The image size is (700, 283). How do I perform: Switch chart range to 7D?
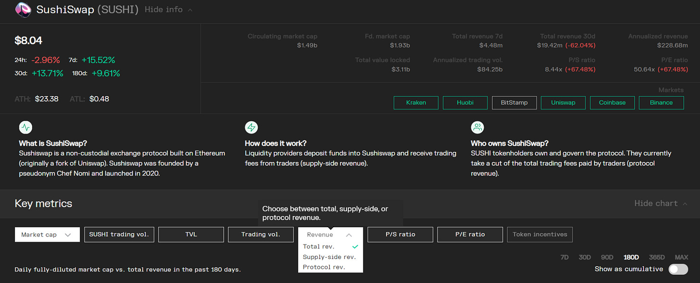tap(564, 257)
